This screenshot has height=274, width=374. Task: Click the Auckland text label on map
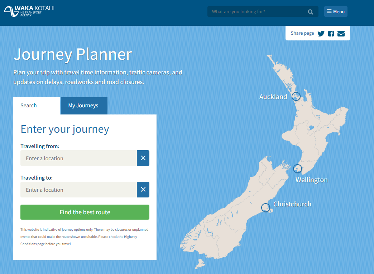coord(273,97)
